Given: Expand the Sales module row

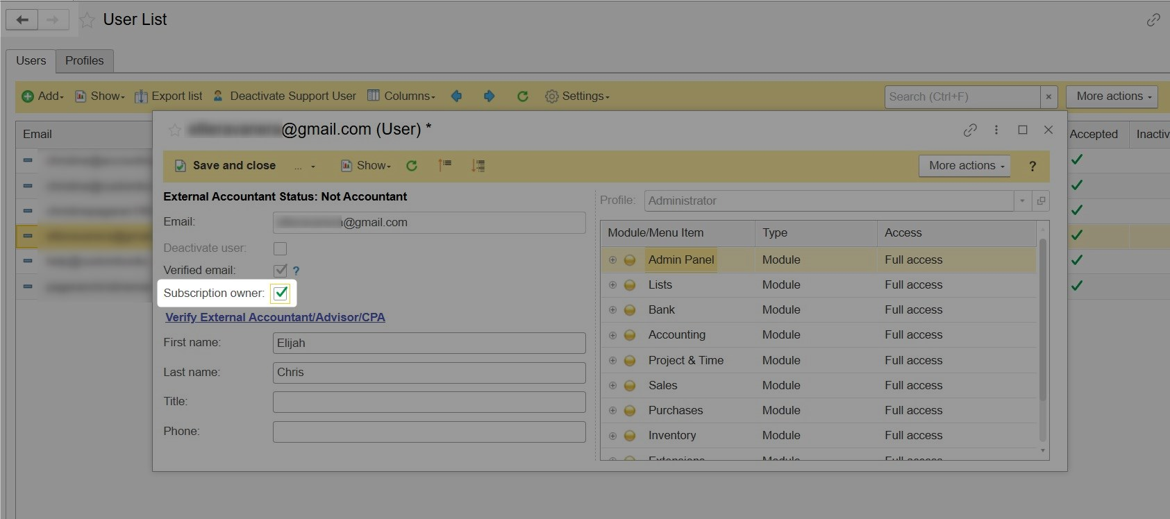Looking at the screenshot, I should pos(612,386).
